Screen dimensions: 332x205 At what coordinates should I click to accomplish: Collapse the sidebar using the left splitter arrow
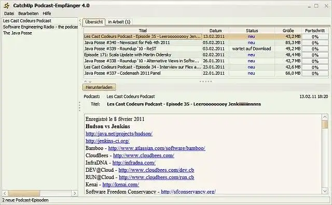pyautogui.click(x=80, y=21)
